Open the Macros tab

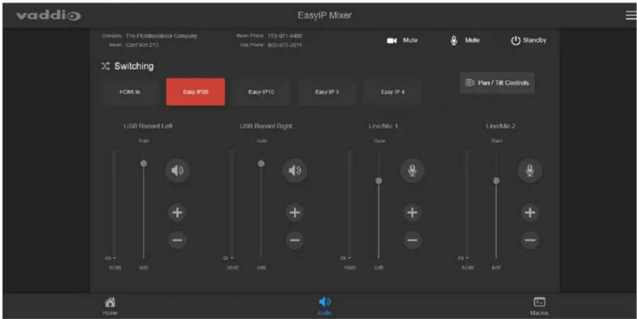539,306
